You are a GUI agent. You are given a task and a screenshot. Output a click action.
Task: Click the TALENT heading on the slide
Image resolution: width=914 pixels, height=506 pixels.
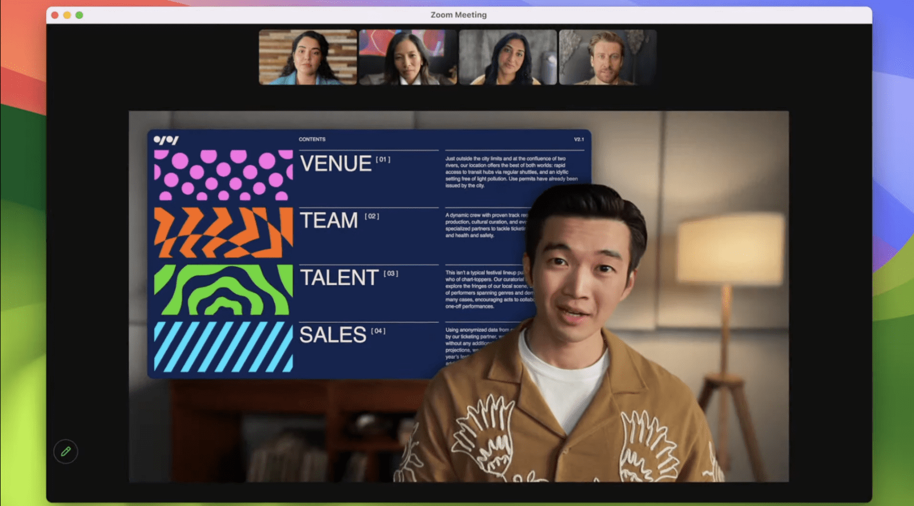click(339, 278)
